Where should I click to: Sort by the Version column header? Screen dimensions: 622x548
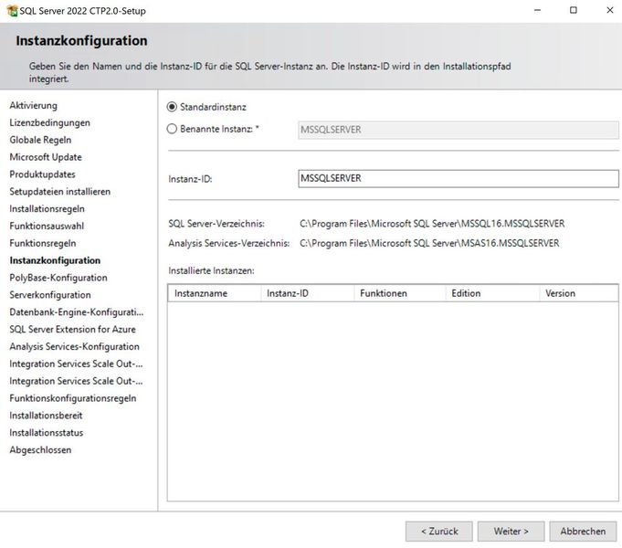(x=579, y=293)
